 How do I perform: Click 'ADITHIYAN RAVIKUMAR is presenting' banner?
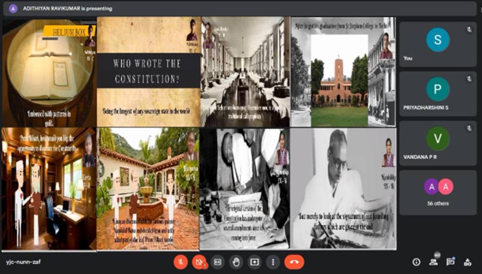pyautogui.click(x=68, y=9)
